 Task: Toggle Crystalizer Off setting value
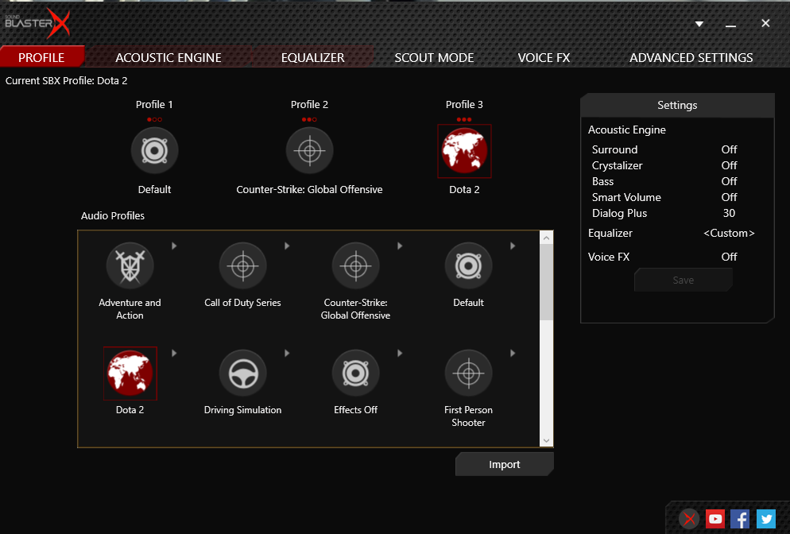[x=729, y=165]
